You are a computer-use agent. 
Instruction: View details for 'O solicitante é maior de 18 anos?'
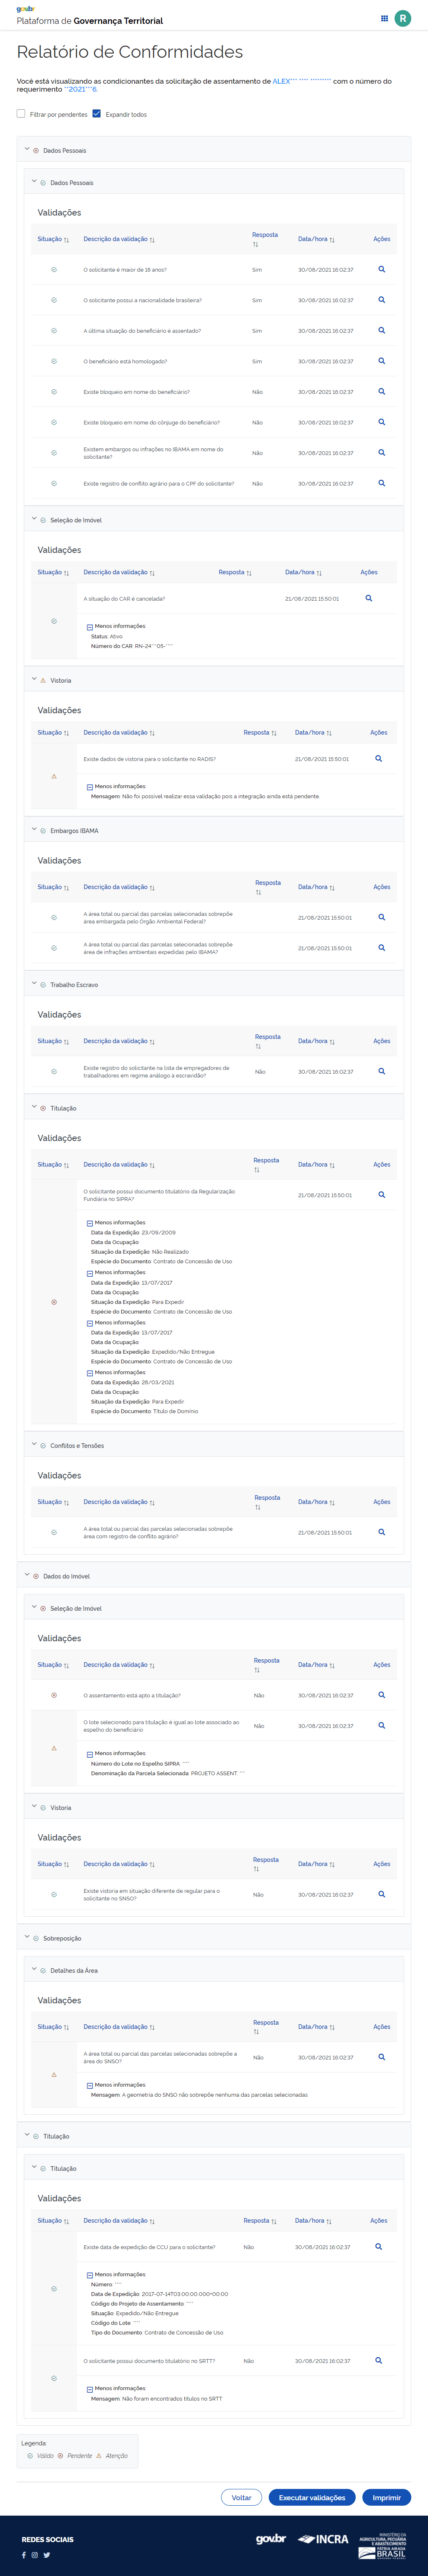pos(381,269)
